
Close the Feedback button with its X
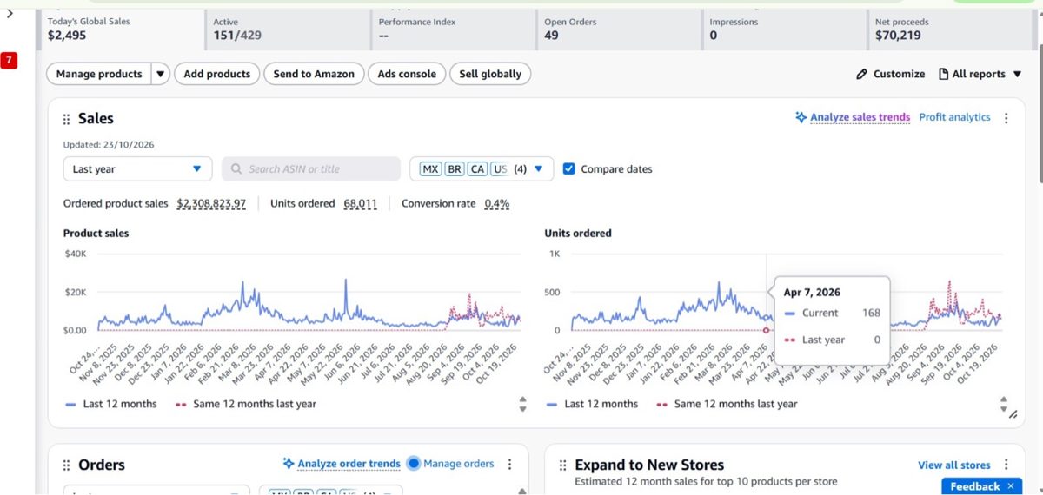click(1011, 486)
